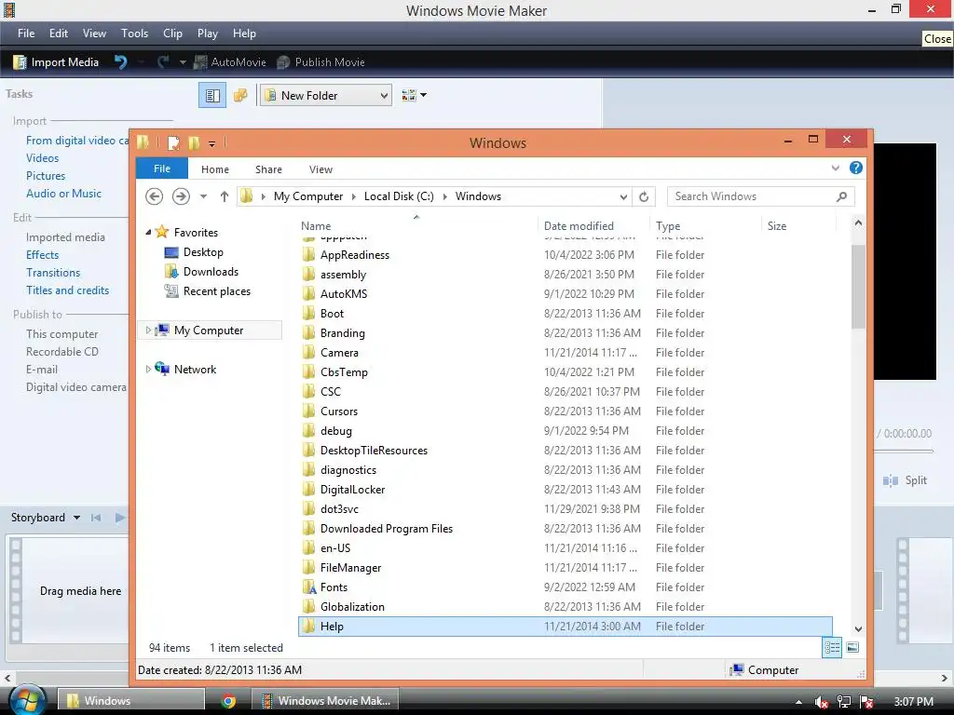The width and height of the screenshot is (954, 715).
Task: Open the Tools menu in Movie Maker
Action: pos(134,34)
